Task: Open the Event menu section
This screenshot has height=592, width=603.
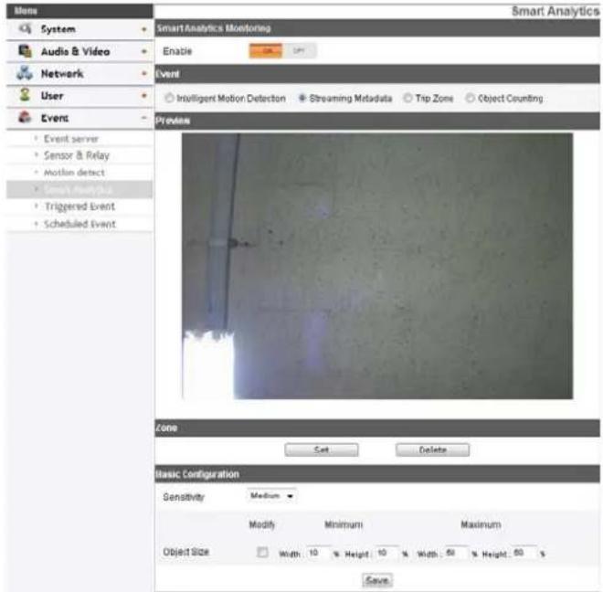Action: (79, 118)
